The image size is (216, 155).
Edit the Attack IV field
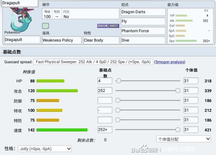(191, 91)
